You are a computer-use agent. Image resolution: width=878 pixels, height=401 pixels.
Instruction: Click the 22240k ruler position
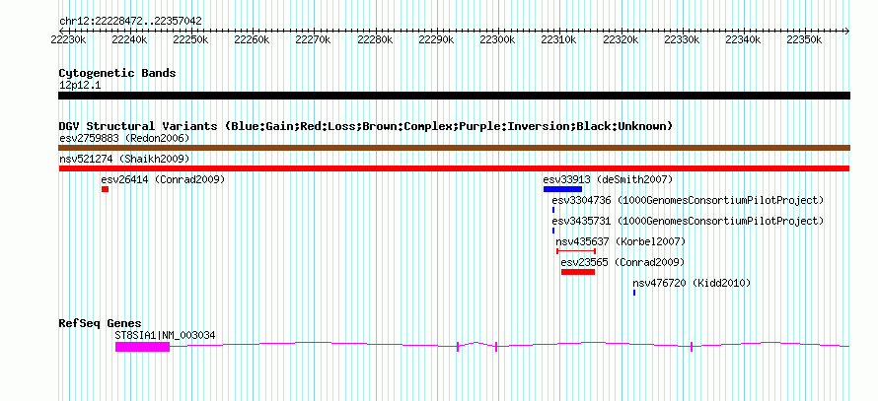click(x=129, y=39)
